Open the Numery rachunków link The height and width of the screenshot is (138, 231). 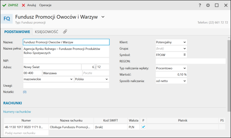click(x=17, y=112)
